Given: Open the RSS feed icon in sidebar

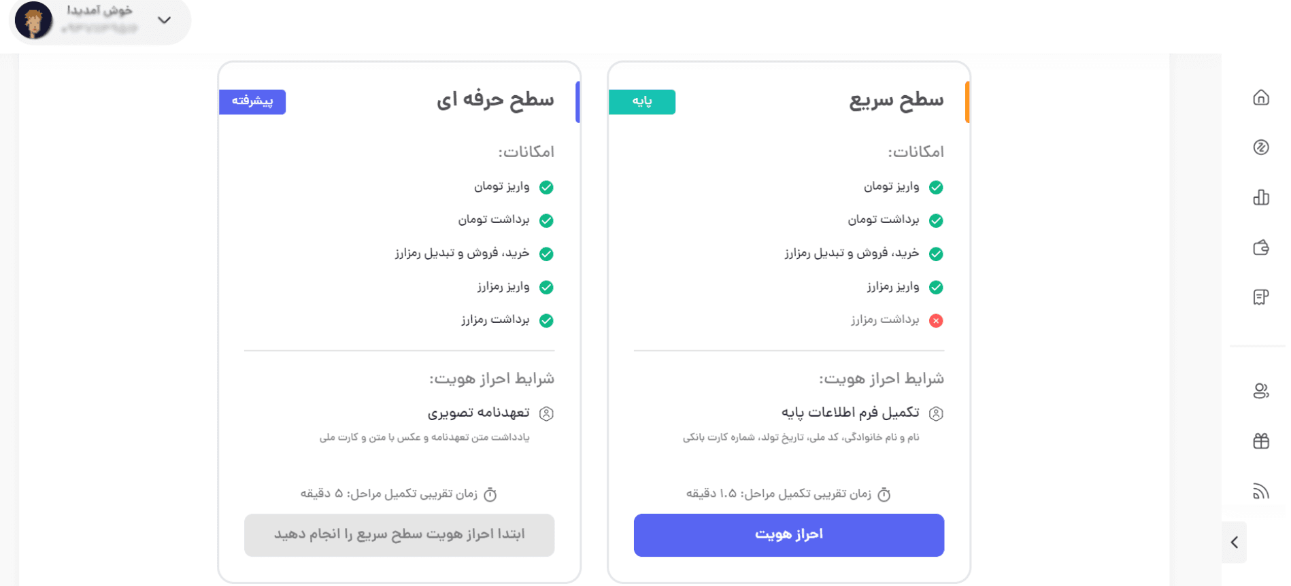Looking at the screenshot, I should click(x=1260, y=491).
